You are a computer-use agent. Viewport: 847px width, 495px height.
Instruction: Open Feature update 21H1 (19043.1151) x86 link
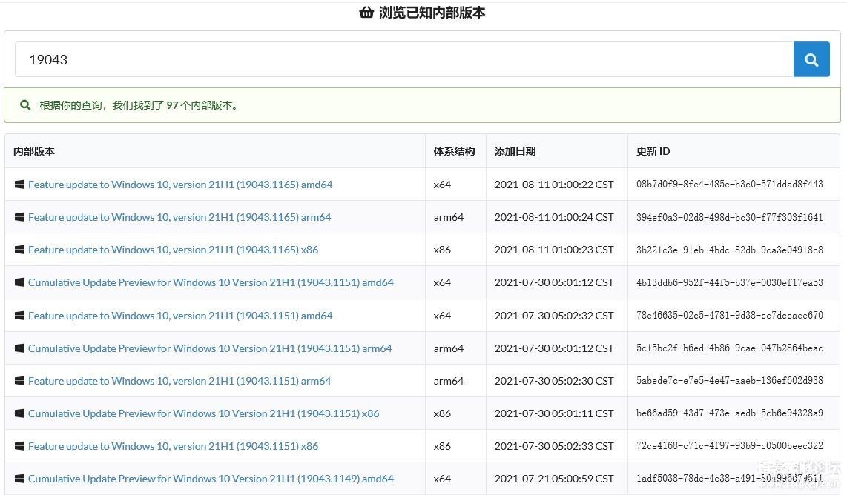click(x=174, y=446)
